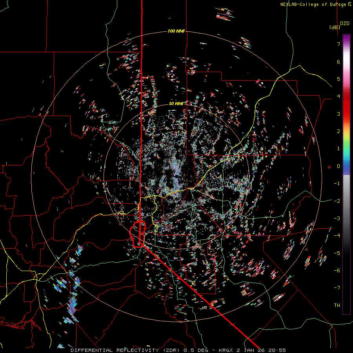The width and height of the screenshot is (353, 353).
Task: Click the positive 6 scale label
Action: (338, 62)
